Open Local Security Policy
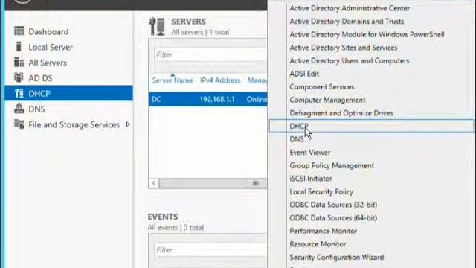The image size is (476, 268). 321,192
